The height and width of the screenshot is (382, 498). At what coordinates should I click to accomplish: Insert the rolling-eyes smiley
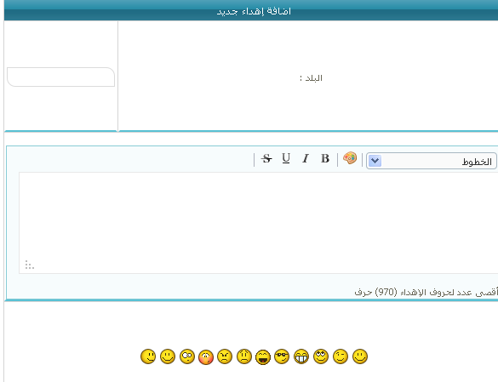321,356
